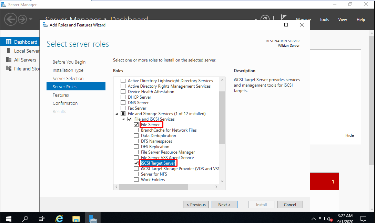375x223 pixels.
Task: Click Server Manager taskbar icon
Action: click(x=93, y=219)
